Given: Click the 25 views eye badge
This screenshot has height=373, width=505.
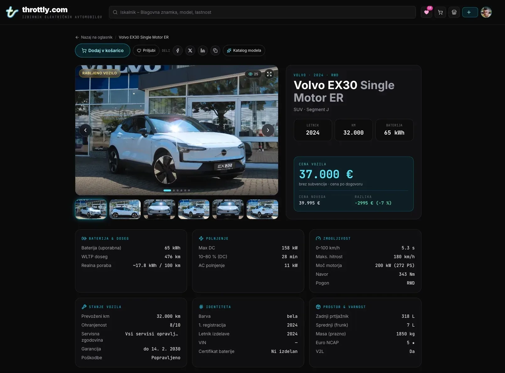Looking at the screenshot, I should pyautogui.click(x=253, y=74).
